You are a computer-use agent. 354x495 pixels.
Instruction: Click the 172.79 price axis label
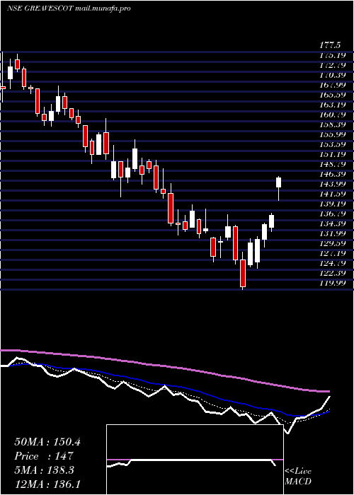(x=333, y=66)
